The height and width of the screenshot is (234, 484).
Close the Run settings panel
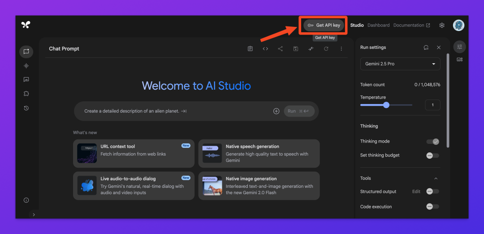[x=439, y=48]
